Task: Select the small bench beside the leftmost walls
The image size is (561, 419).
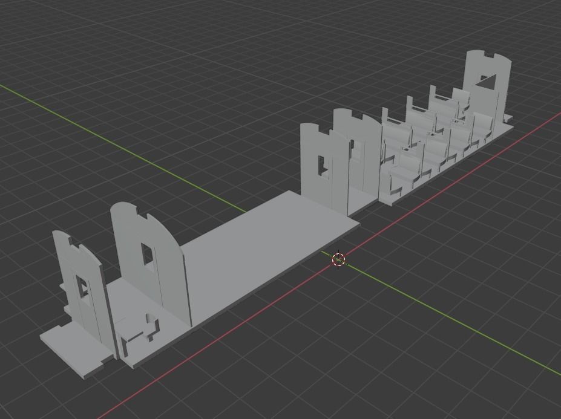Action: point(137,334)
